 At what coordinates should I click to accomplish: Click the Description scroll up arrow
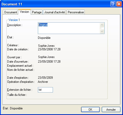tap(102, 25)
